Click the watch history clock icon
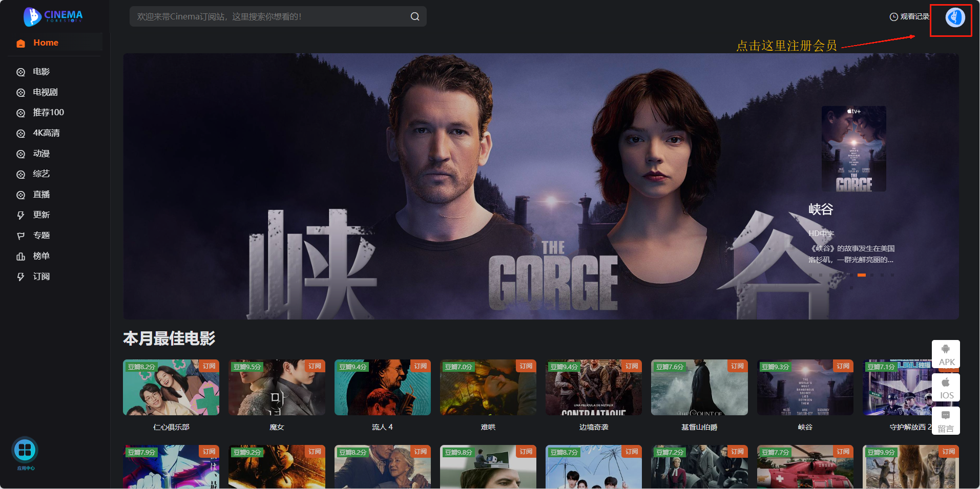980x489 pixels. (893, 17)
